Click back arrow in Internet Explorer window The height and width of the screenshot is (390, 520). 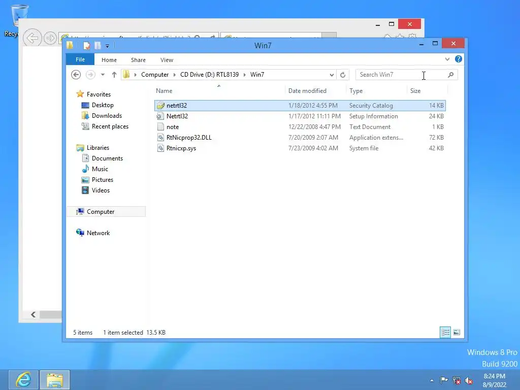click(x=32, y=38)
